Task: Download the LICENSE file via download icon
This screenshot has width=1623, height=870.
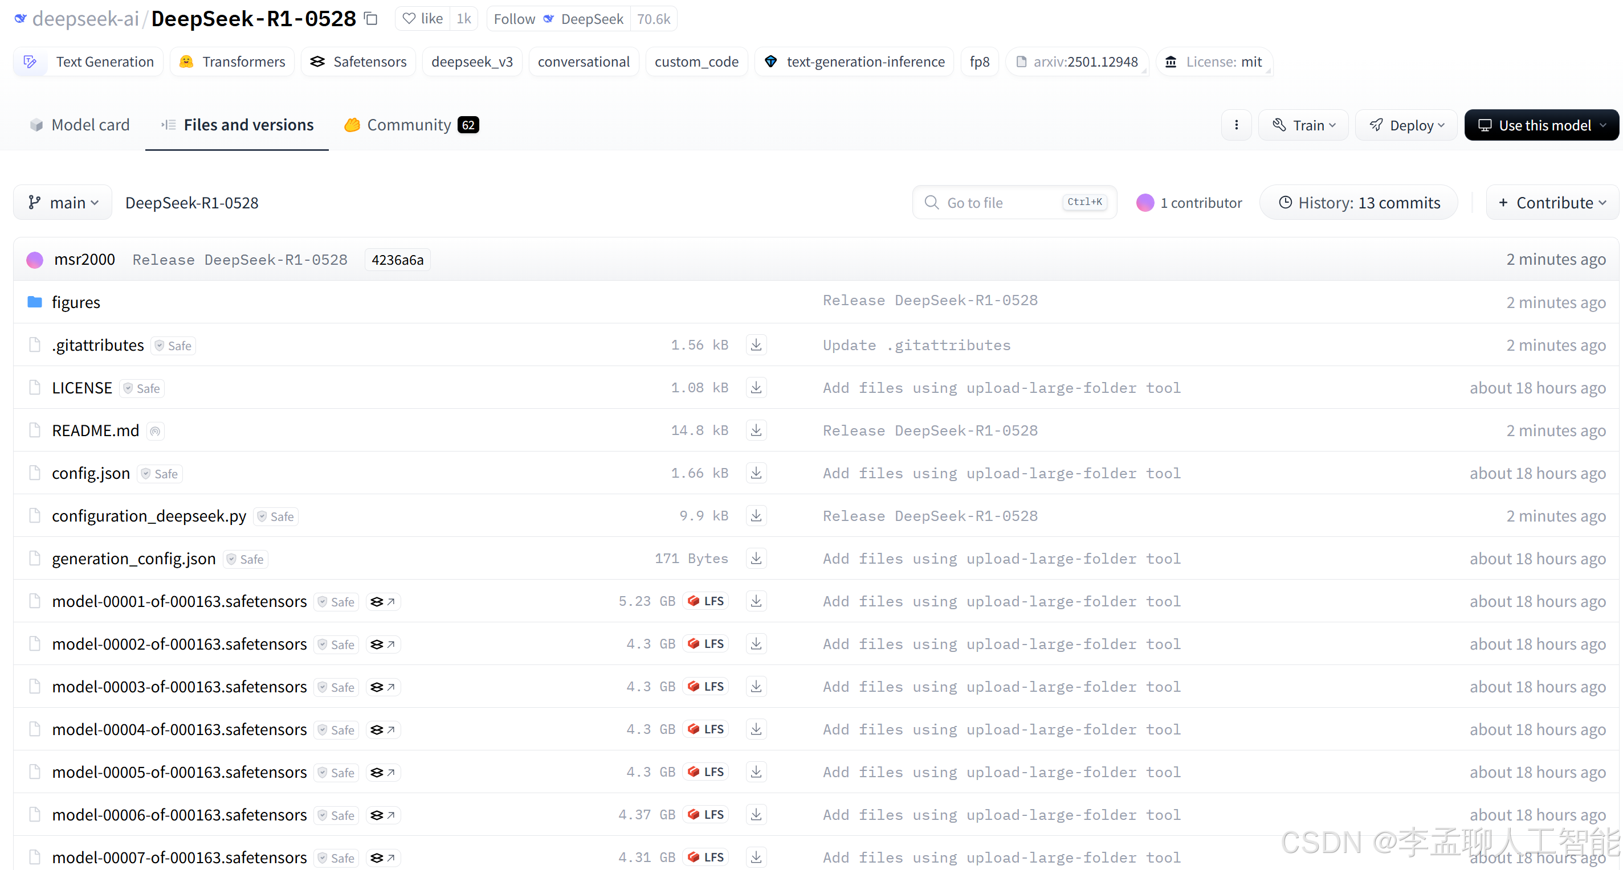Action: [756, 388]
